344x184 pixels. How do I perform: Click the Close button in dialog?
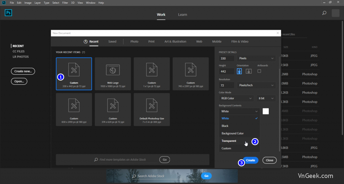click(x=269, y=160)
